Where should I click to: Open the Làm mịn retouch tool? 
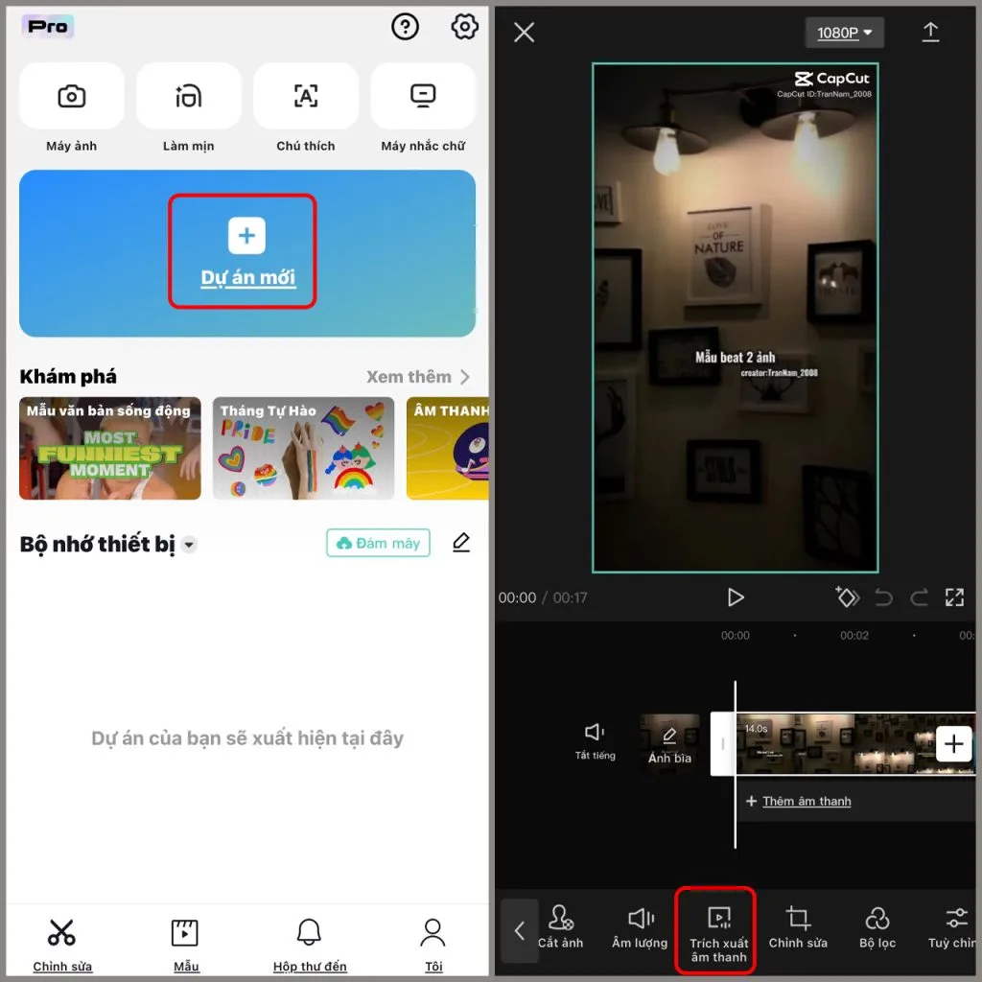pos(189,109)
